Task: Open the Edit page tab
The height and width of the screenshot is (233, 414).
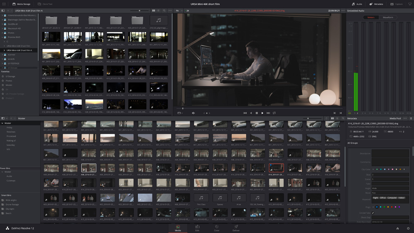Action: [x=197, y=228]
